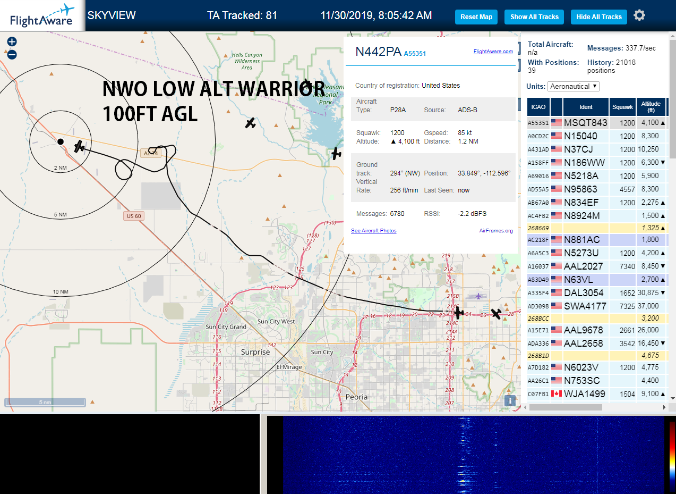Open the AirFrames.org link
The width and height of the screenshot is (676, 494).
pyautogui.click(x=496, y=231)
